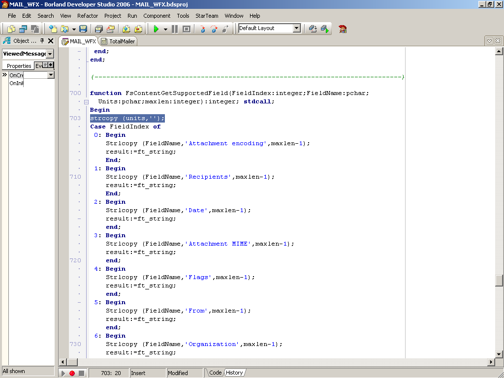Close the Object Inspector panel

click(51, 41)
